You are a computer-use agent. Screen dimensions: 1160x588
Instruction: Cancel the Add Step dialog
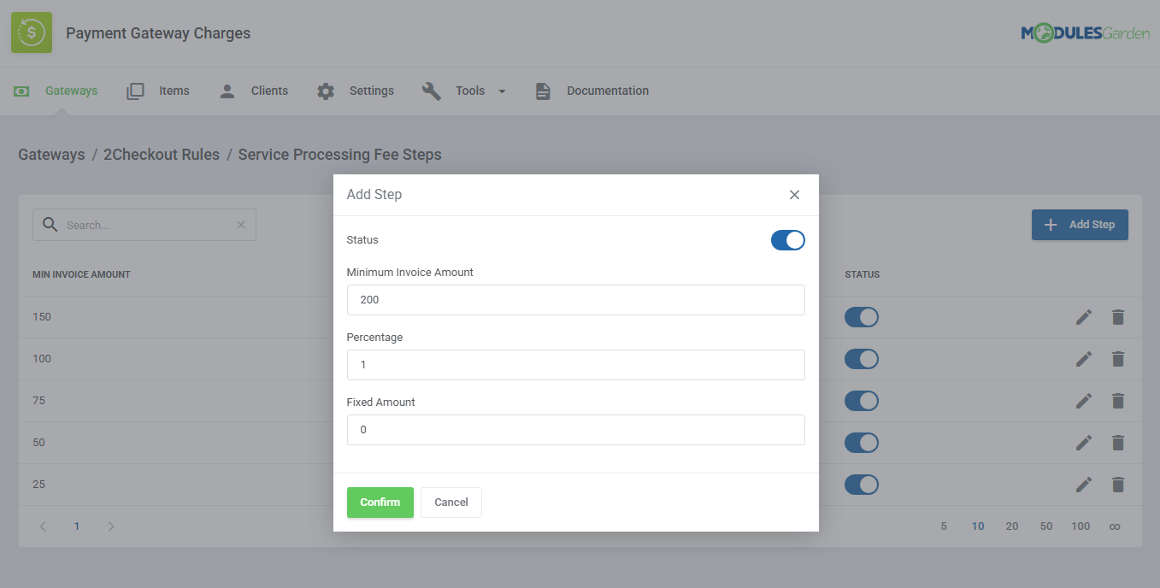click(450, 502)
